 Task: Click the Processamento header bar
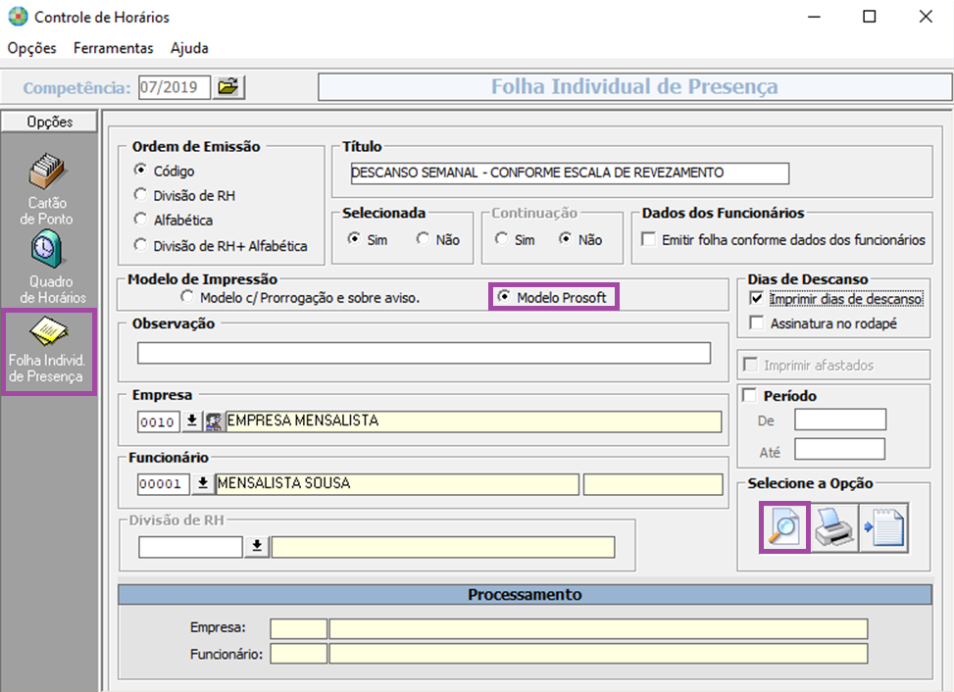(525, 595)
